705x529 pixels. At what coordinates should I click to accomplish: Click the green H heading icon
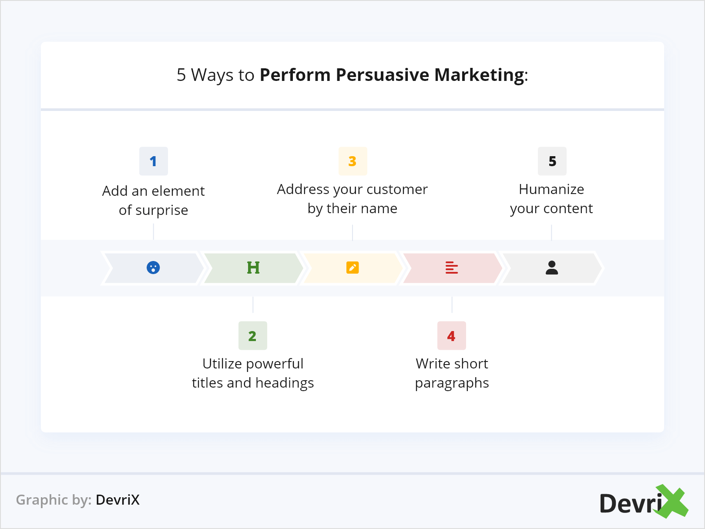pyautogui.click(x=253, y=268)
